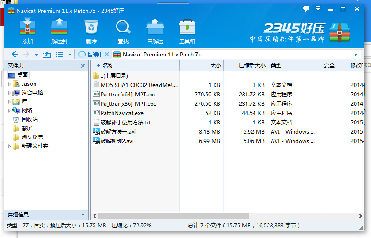The width and height of the screenshot is (371, 238).
Task: Expand the 库 tree node
Action: 9,102
